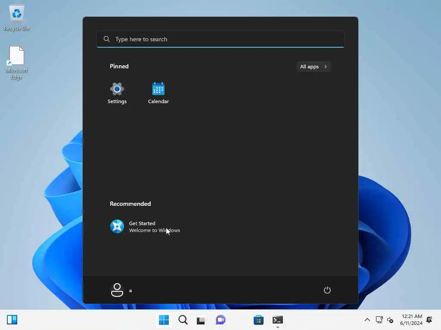Viewport: 441px width, 330px height.
Task: Open user account 'a' profile menu
Action: pos(121,290)
